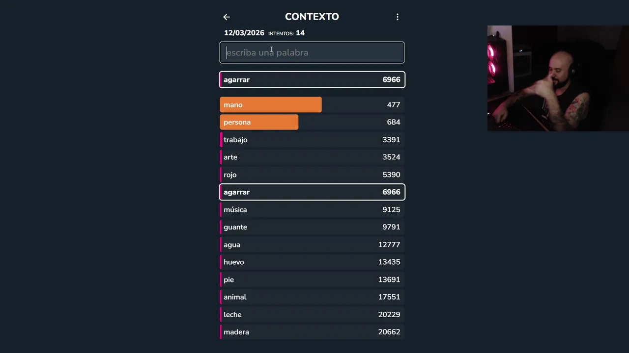Select the 'animal' guess row
Viewport: 629px width, 353px height.
(x=312, y=297)
